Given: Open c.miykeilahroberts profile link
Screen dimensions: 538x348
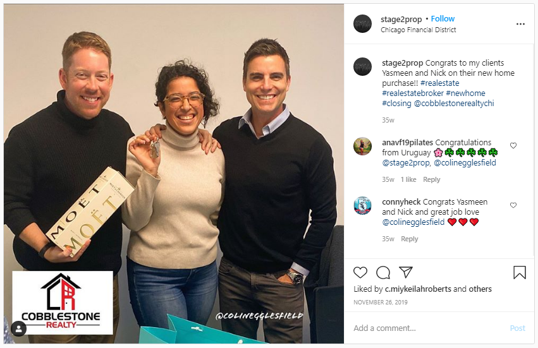Looking at the screenshot, I should click(418, 289).
